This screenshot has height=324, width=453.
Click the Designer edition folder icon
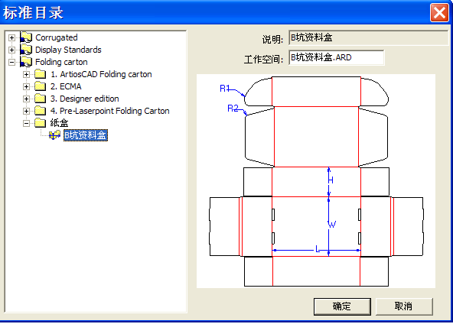click(x=40, y=99)
